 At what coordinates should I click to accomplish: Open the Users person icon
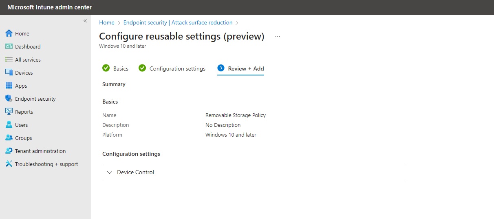point(9,125)
